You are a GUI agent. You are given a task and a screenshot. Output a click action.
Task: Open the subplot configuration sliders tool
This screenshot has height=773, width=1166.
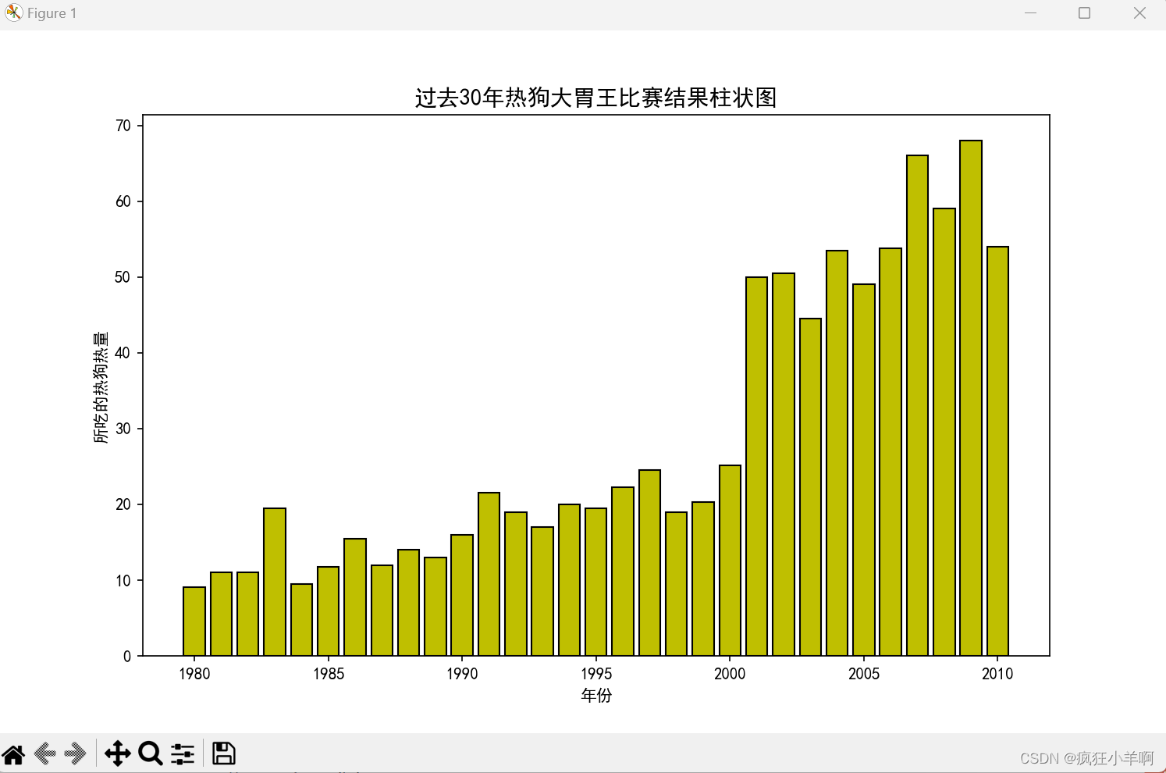[183, 753]
